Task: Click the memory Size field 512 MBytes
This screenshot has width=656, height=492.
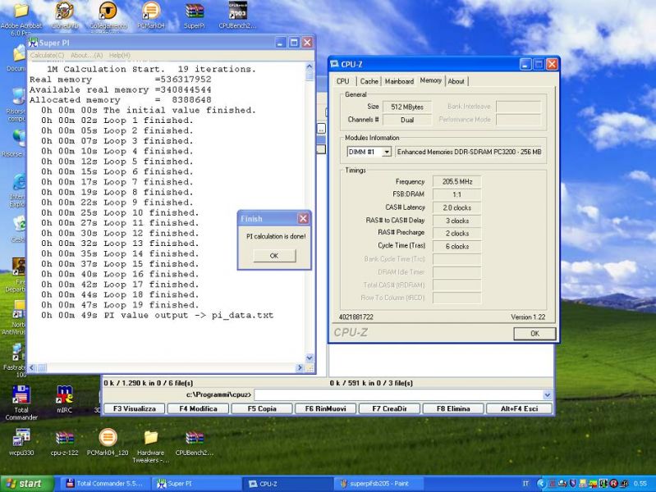Action: 406,107
